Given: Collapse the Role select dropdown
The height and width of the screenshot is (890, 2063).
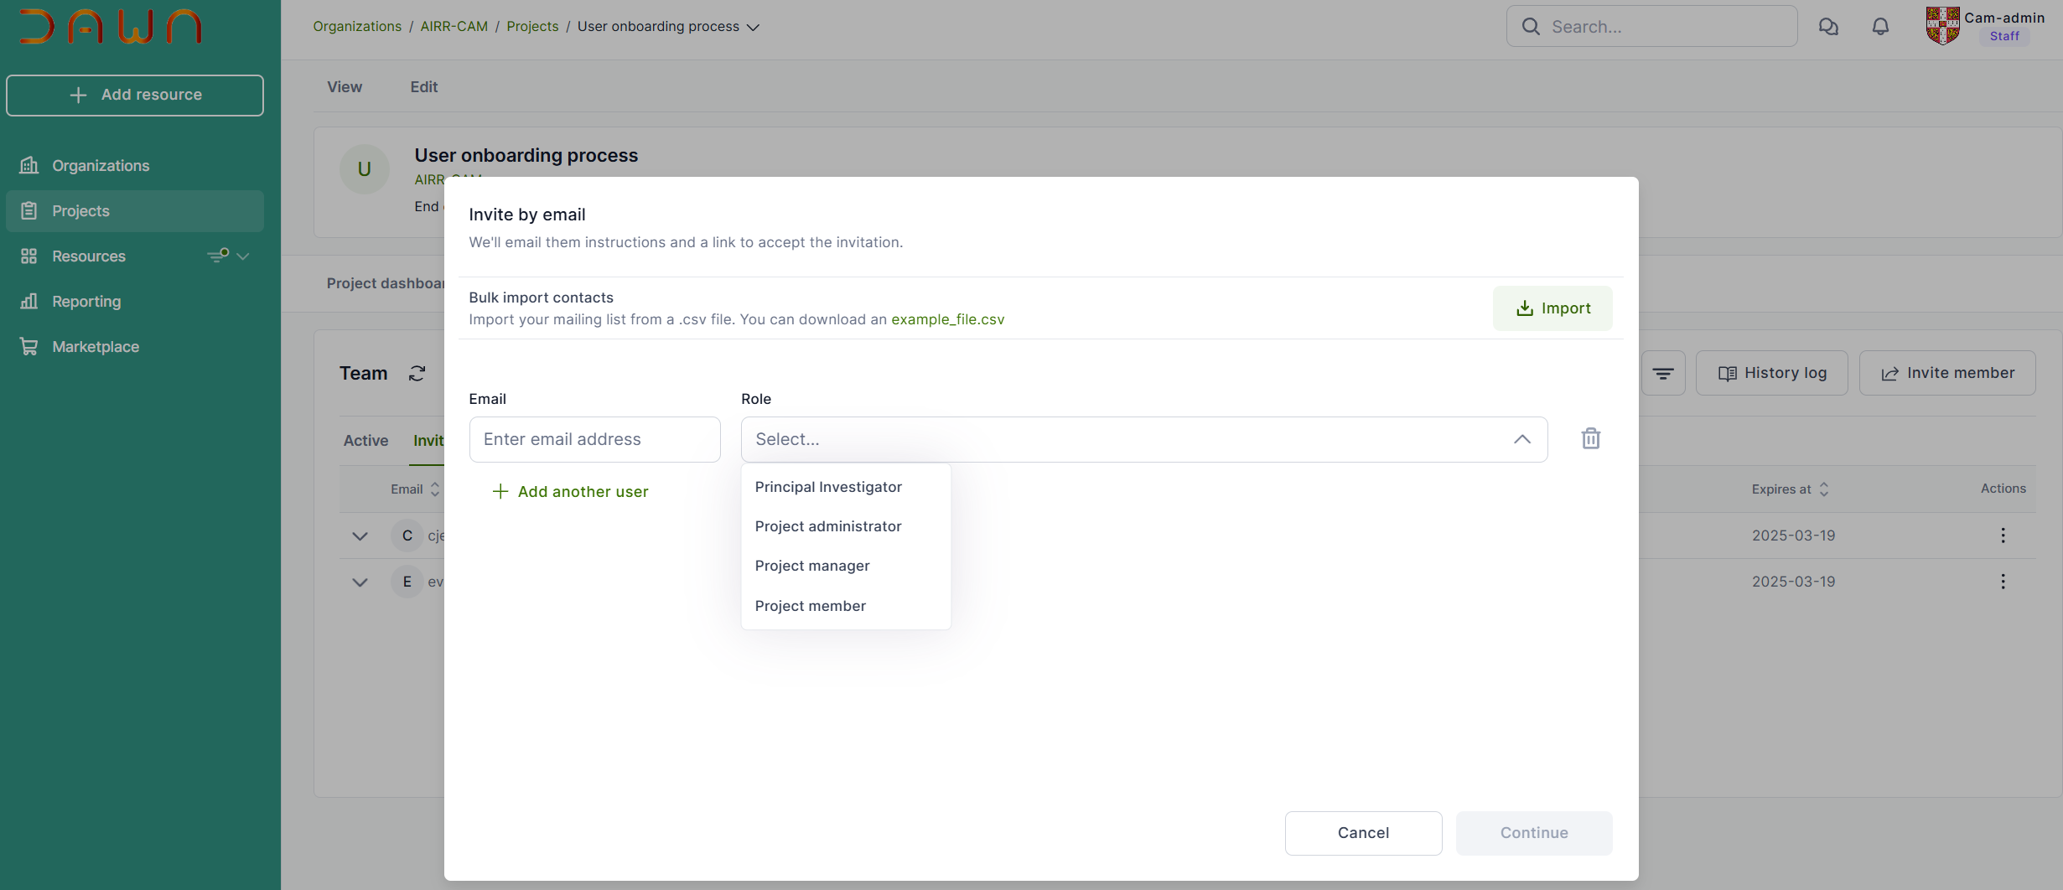Looking at the screenshot, I should 1521,439.
